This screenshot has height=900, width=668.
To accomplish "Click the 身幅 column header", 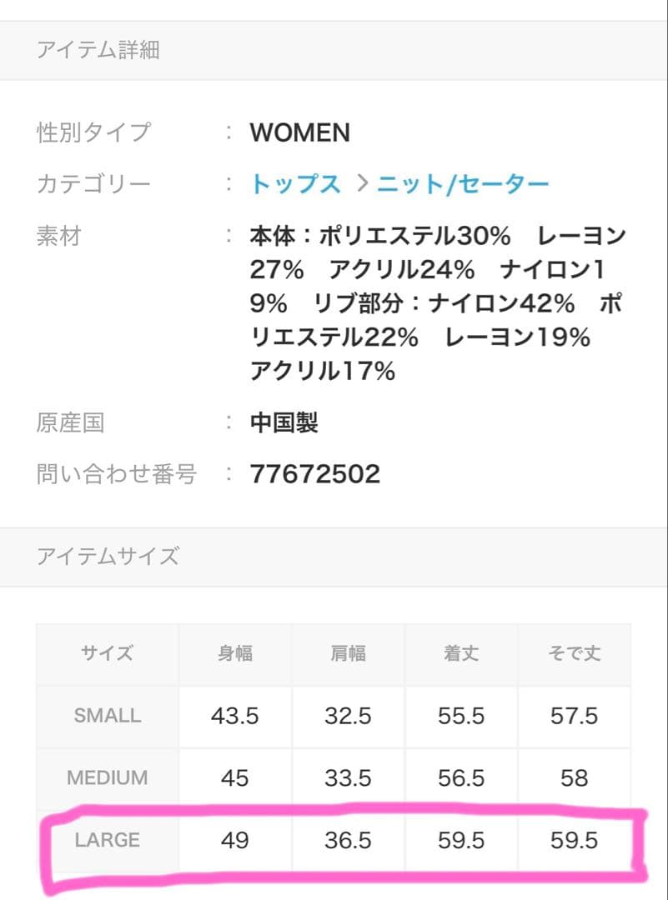I will click(x=235, y=653).
